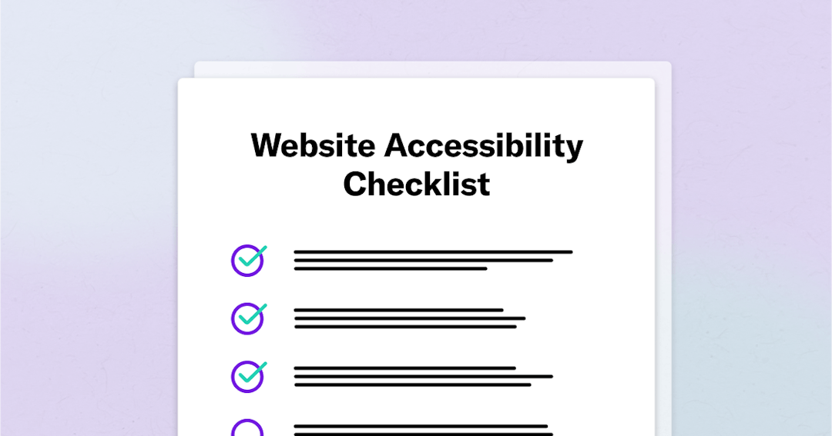This screenshot has height=436, width=832.
Task: Check the empty fourth circle checkbox
Action: pyautogui.click(x=247, y=429)
